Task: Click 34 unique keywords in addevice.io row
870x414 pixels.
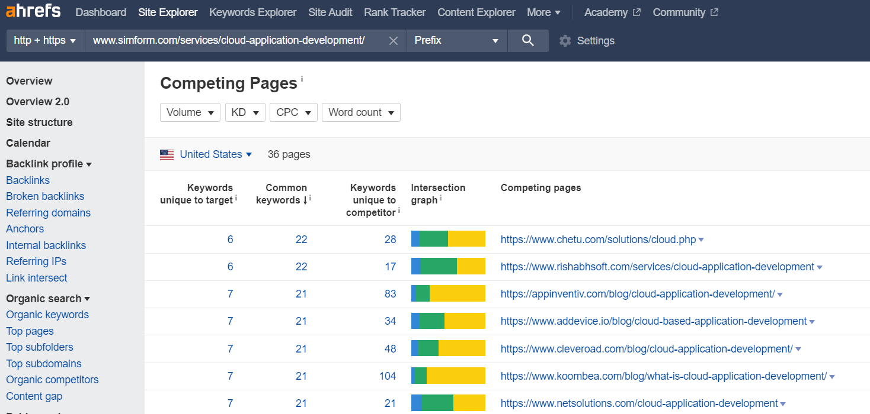Action: [x=390, y=321]
